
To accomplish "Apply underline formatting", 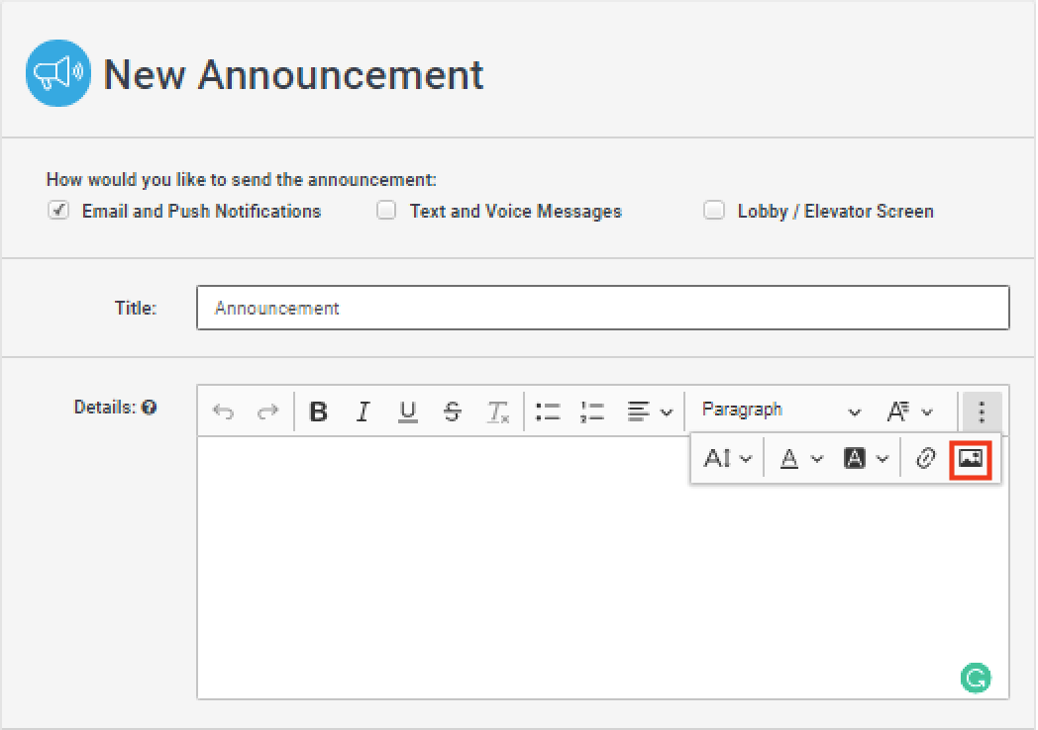I will pos(407,411).
